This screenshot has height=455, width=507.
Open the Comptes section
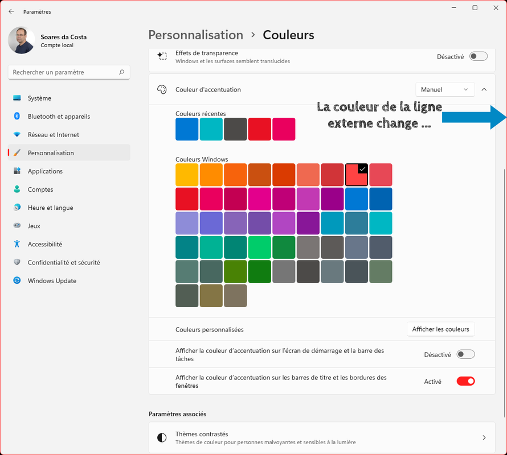click(69, 189)
